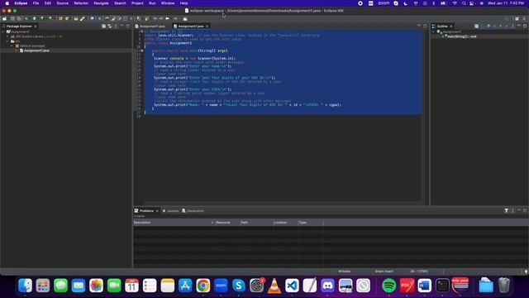The image size is (529, 298).
Task: Click the Location column header
Action: coord(285,223)
